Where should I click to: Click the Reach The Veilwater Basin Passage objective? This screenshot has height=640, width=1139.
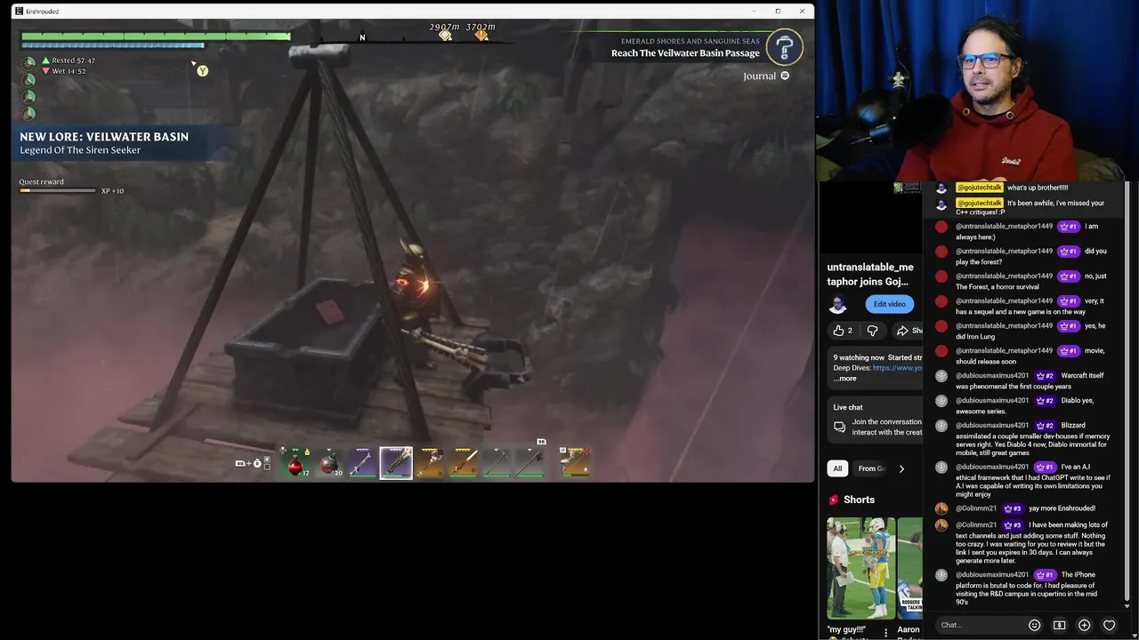(x=685, y=53)
